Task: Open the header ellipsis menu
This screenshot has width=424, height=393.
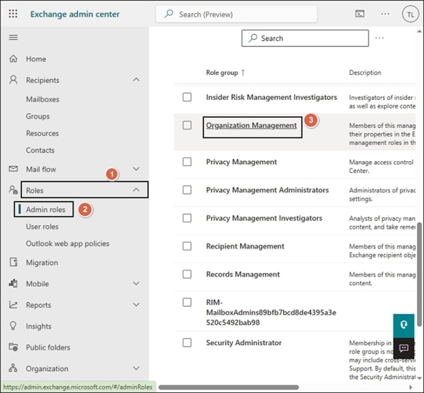Action: click(x=385, y=14)
